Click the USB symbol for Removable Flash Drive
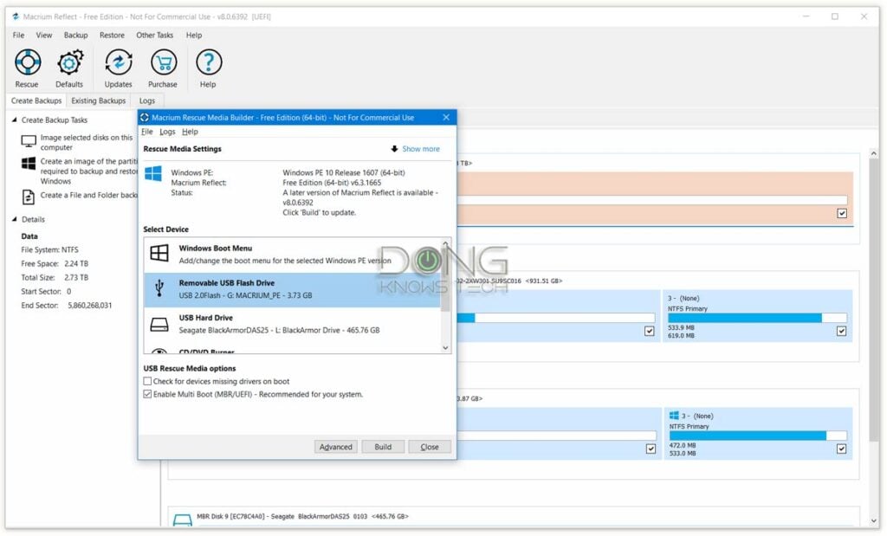 click(159, 287)
